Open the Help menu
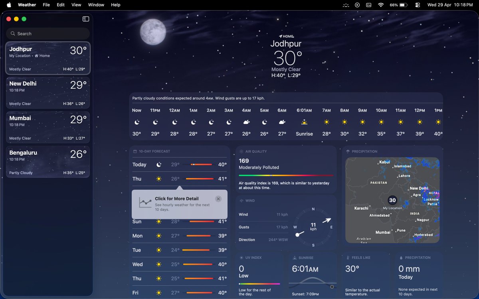Screen dimensions: 479x299 116,5
